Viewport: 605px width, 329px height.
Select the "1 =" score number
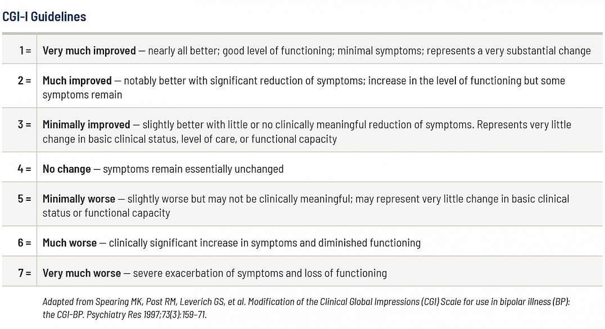pos(25,51)
